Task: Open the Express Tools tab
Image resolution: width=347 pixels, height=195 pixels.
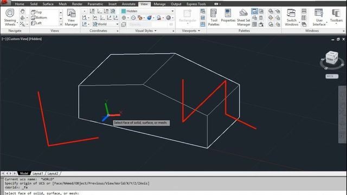Action: [x=196, y=4]
